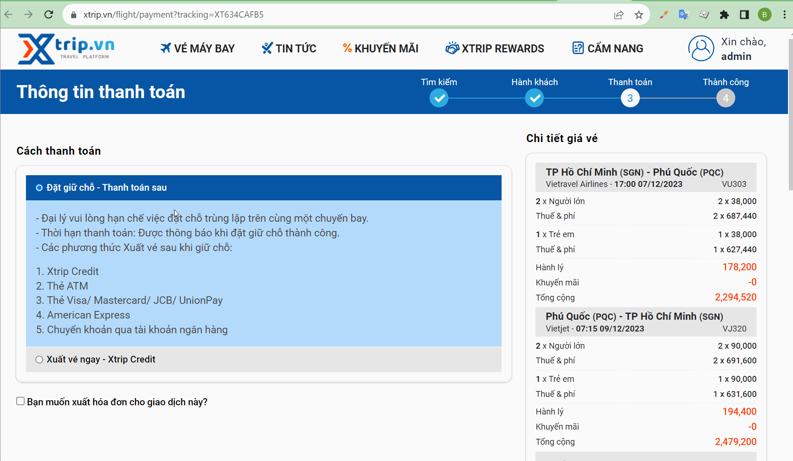This screenshot has height=461, width=793.
Task: Click the site lock icon in address bar
Action: [x=74, y=15]
